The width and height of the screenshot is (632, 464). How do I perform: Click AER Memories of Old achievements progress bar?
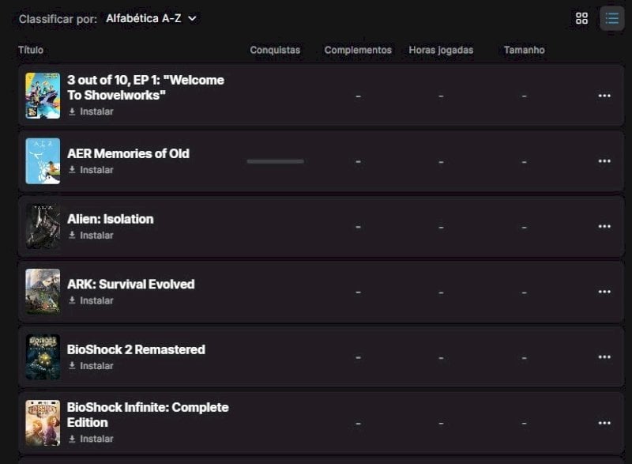pos(275,161)
